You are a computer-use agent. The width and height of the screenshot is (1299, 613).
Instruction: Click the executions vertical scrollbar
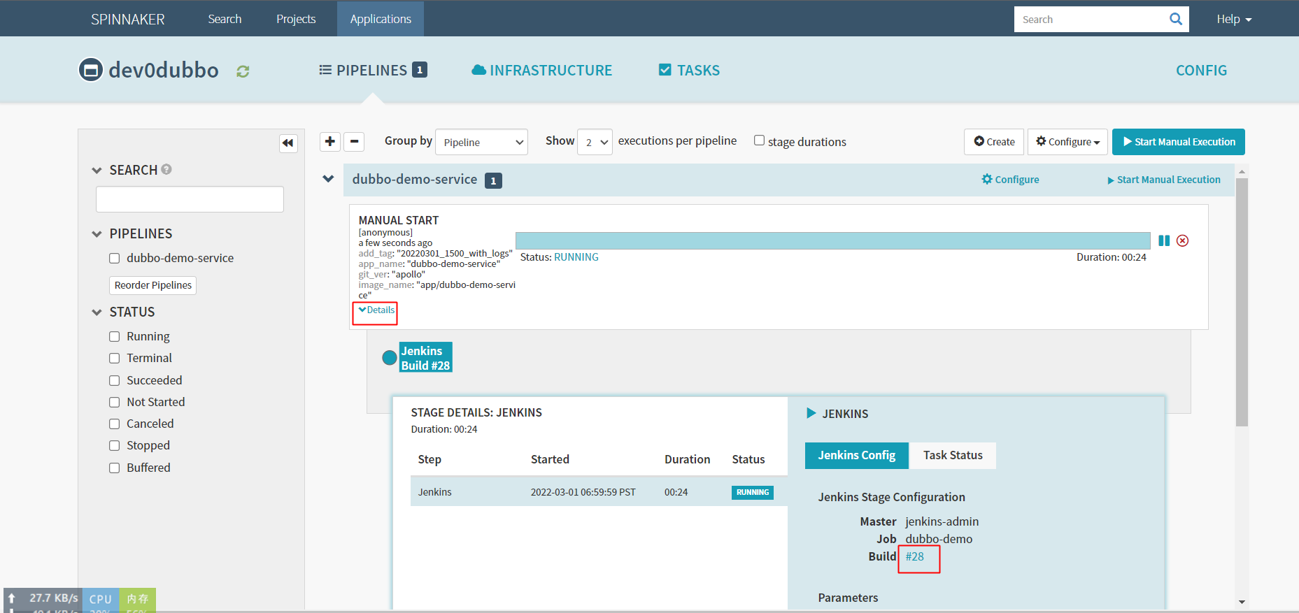[x=1242, y=302]
